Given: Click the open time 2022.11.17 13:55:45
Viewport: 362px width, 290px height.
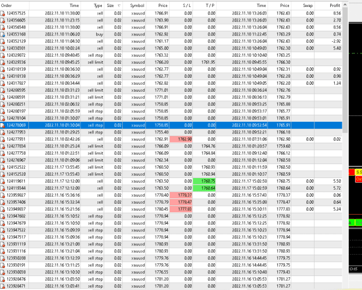Looking at the screenshot, I should (x=63, y=167).
